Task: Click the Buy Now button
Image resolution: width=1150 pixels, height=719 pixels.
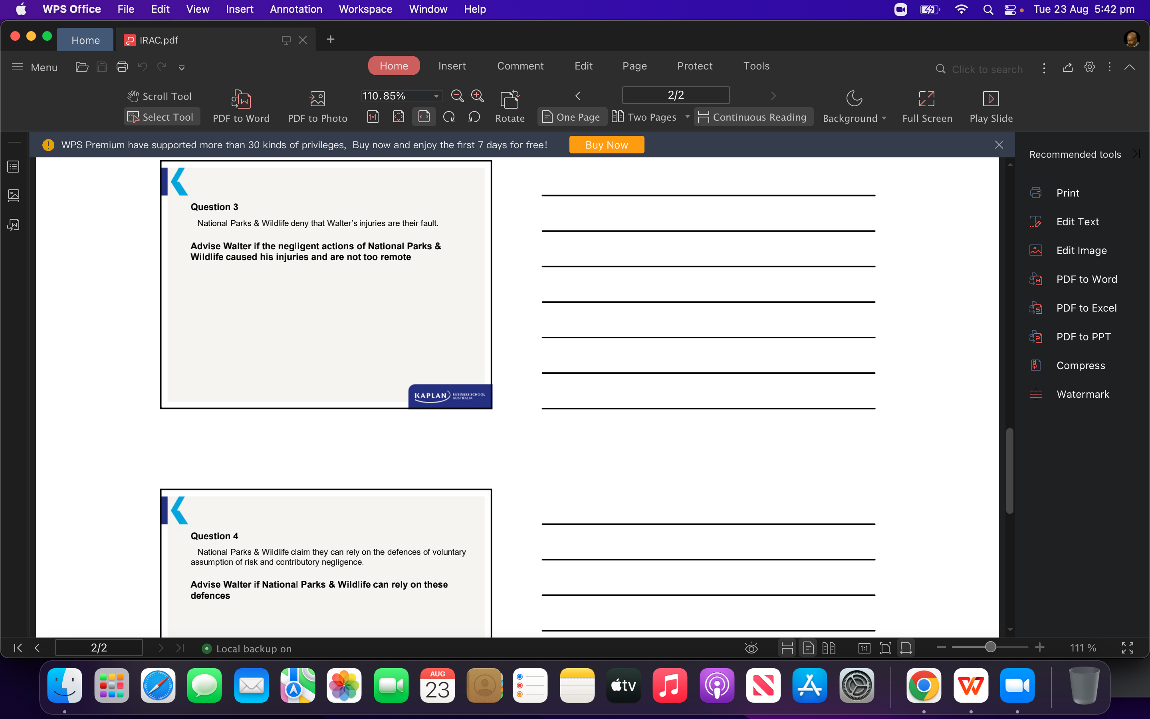Action: click(607, 145)
